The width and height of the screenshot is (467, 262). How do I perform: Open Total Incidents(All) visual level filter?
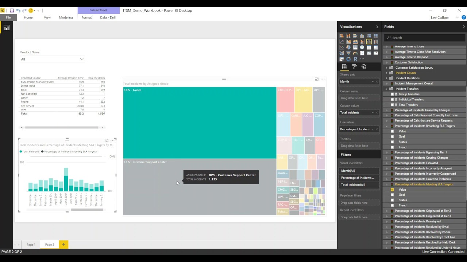(x=359, y=185)
